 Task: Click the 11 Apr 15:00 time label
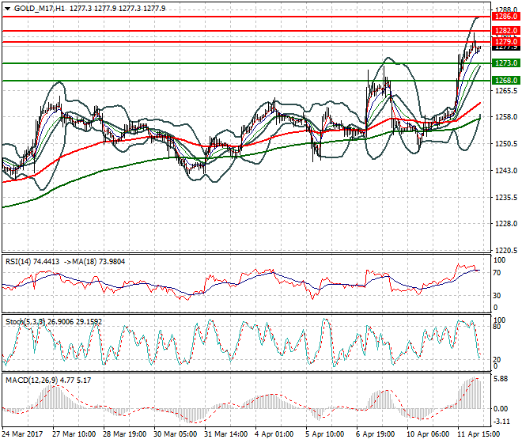point(478,434)
